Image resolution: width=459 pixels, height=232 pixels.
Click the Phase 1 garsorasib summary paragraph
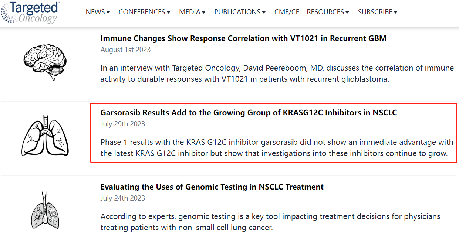point(277,148)
